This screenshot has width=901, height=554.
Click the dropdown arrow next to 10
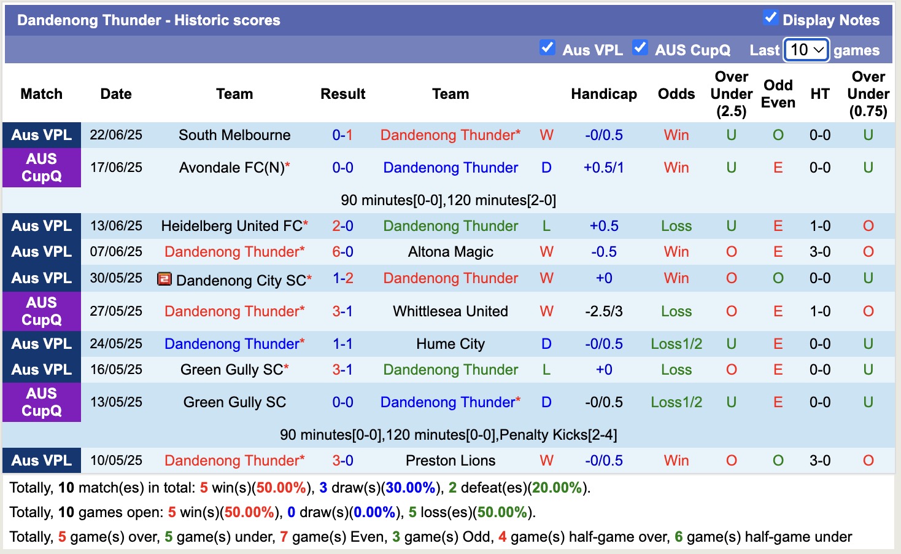(818, 50)
